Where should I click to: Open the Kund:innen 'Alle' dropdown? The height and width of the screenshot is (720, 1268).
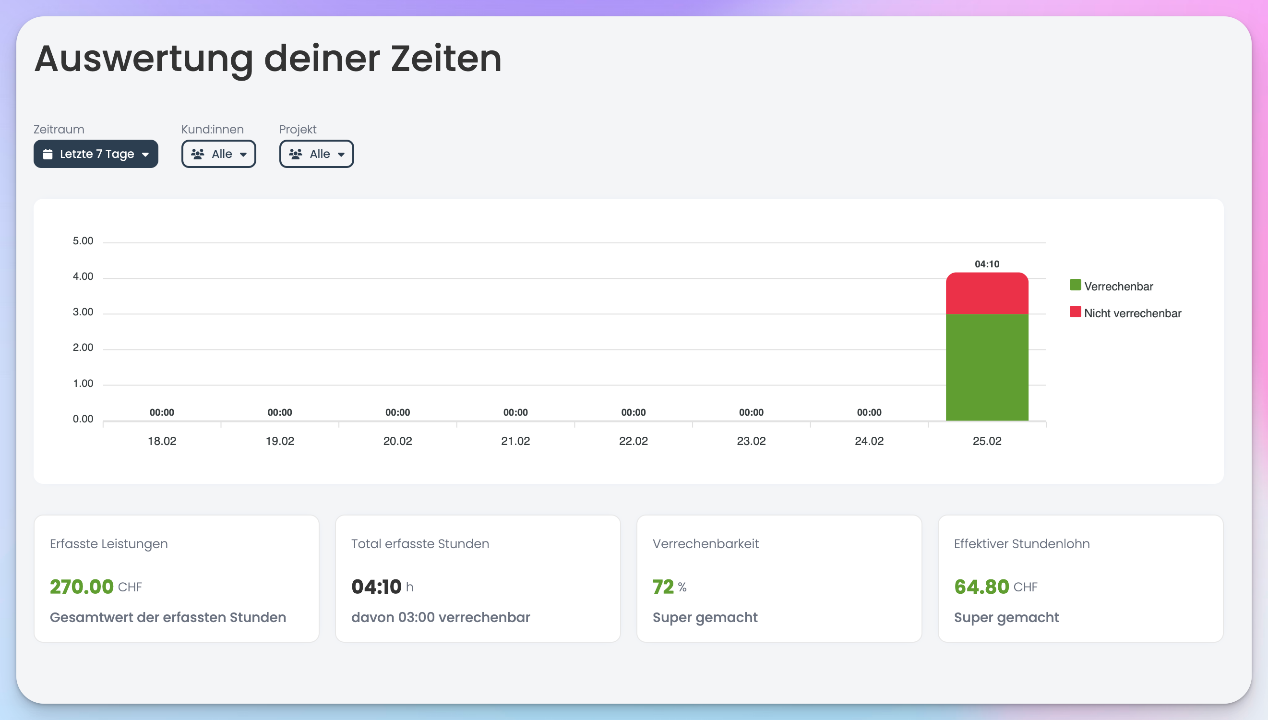pos(218,154)
